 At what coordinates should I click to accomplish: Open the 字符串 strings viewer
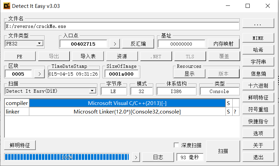click(x=258, y=62)
